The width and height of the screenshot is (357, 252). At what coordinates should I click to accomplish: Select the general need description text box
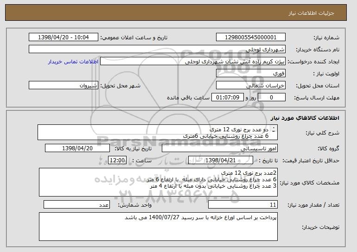[x=158, y=132]
